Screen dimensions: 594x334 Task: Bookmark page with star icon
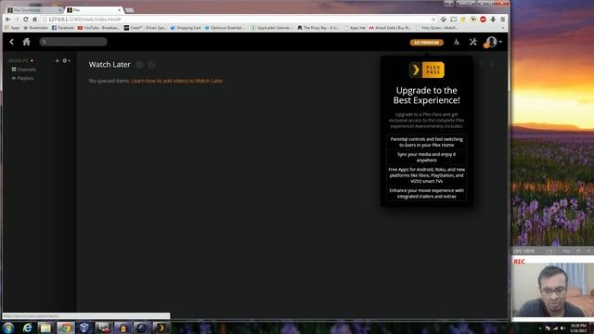pyautogui.click(x=433, y=19)
